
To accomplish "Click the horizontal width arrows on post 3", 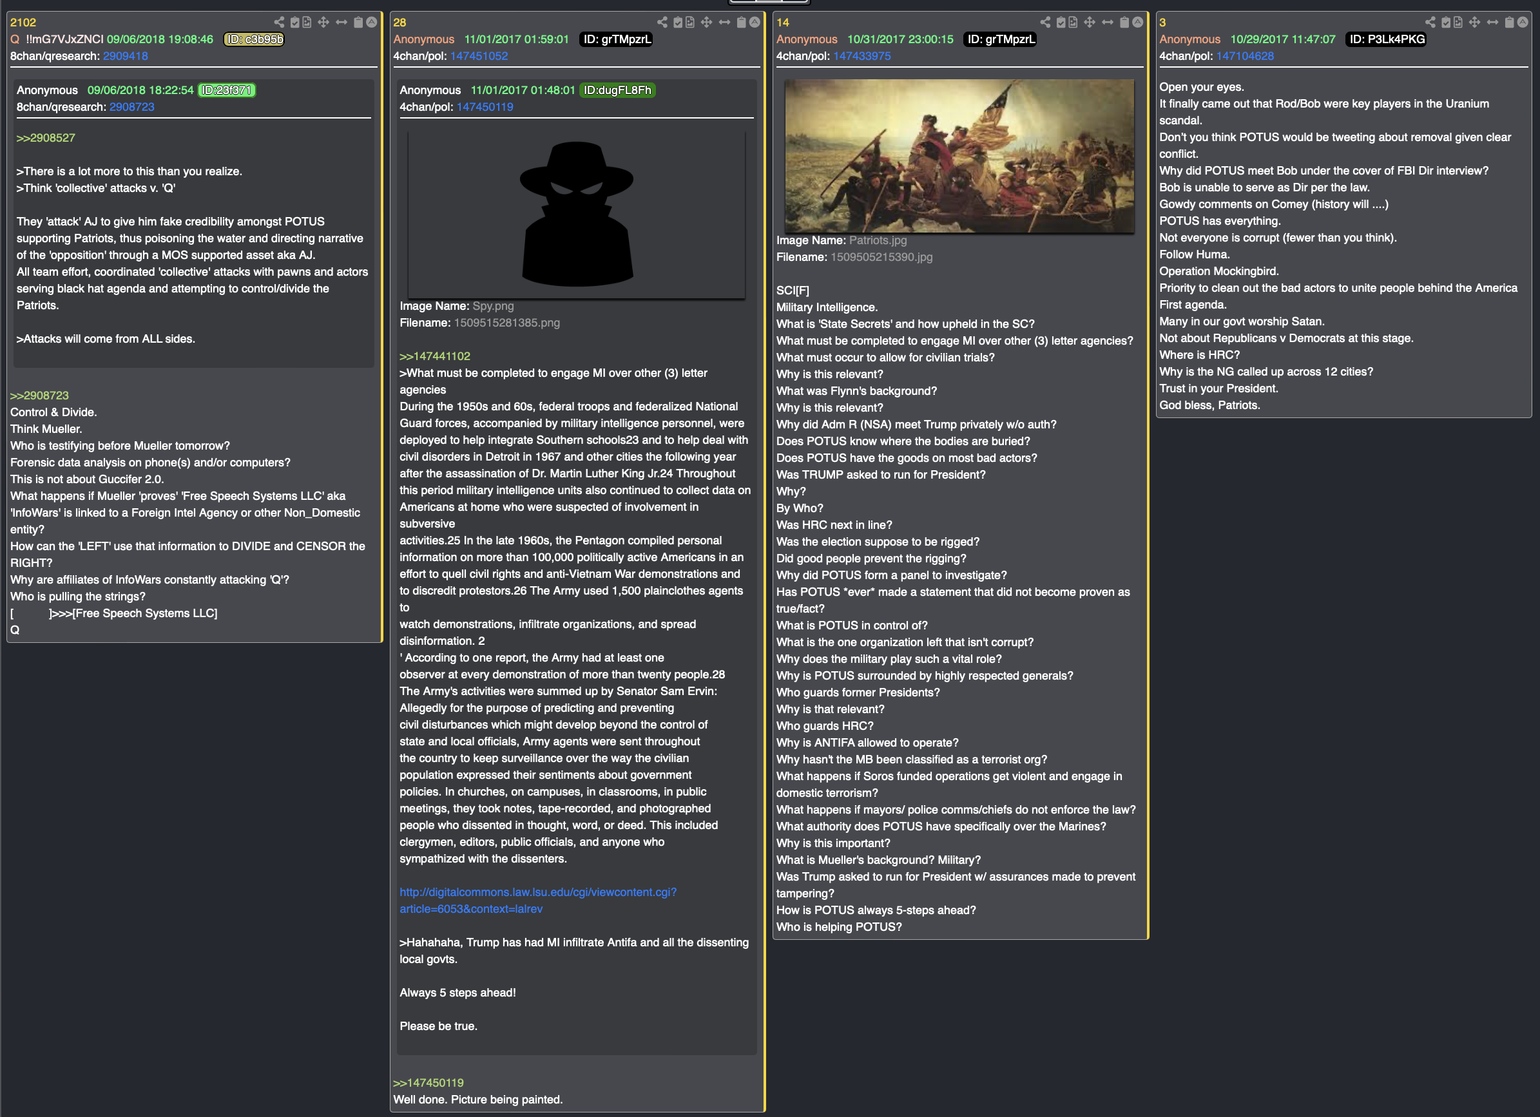I will click(x=1492, y=22).
